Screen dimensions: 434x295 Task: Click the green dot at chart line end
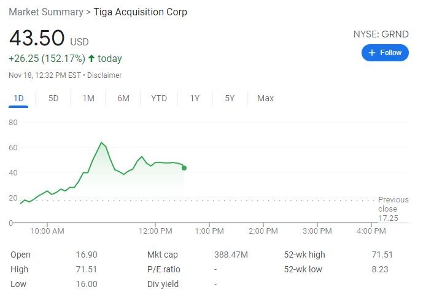(184, 167)
